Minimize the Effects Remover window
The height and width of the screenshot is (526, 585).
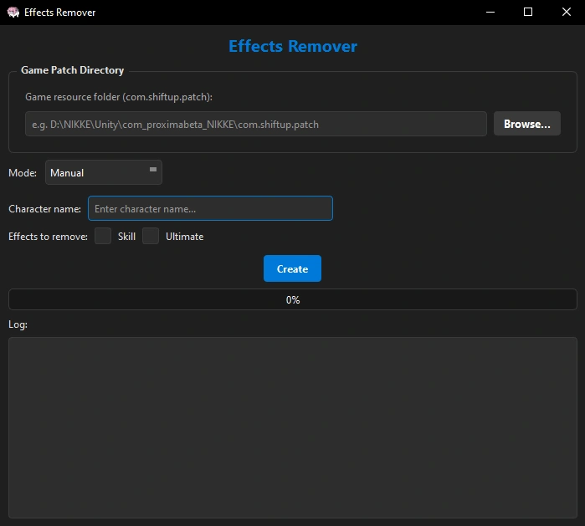click(x=490, y=13)
